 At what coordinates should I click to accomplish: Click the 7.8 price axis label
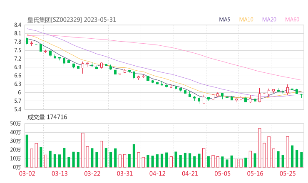17,42
